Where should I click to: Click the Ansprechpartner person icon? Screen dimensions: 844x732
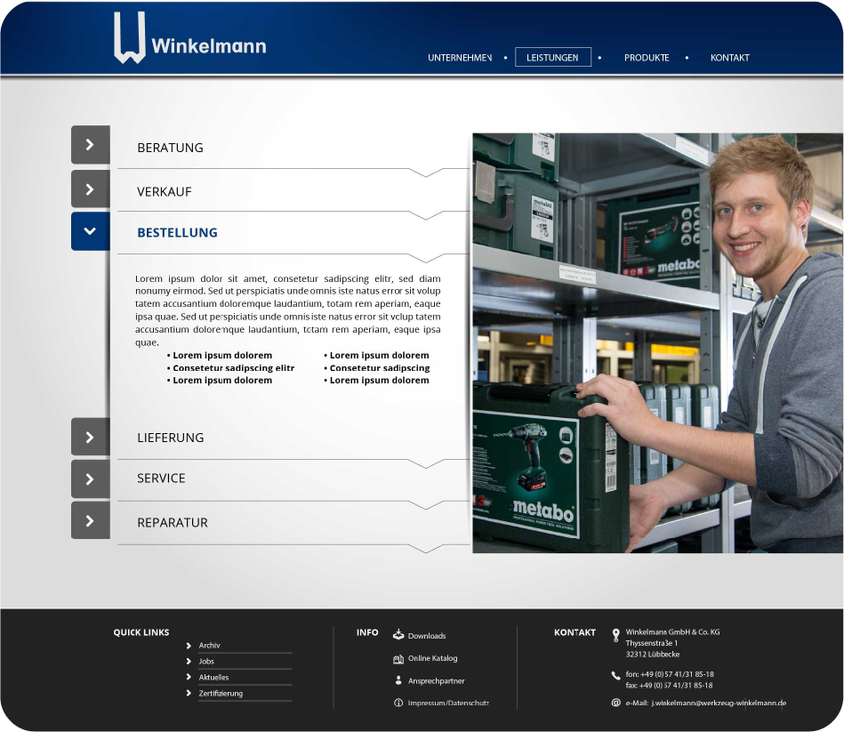click(398, 680)
